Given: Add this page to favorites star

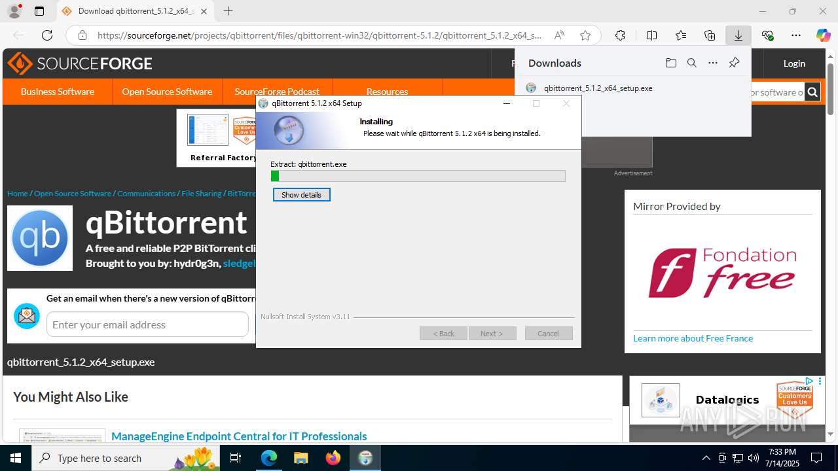Looking at the screenshot, I should point(585,35).
